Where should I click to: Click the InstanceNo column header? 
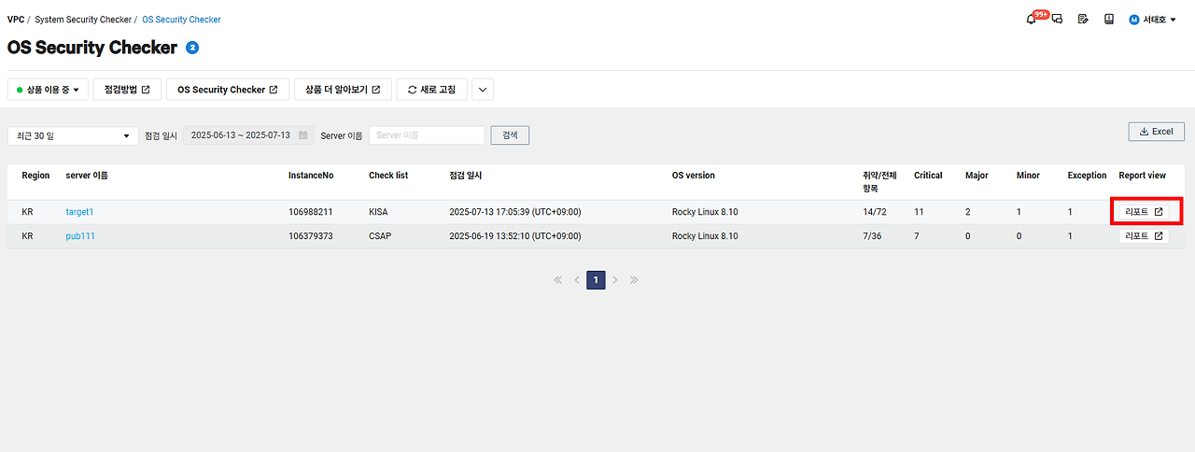(x=311, y=175)
